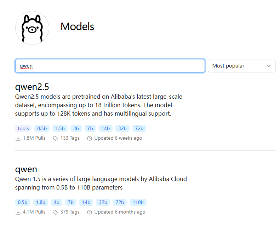Open the Most popular sort dropdown
The image size is (280, 227).
[x=241, y=66]
